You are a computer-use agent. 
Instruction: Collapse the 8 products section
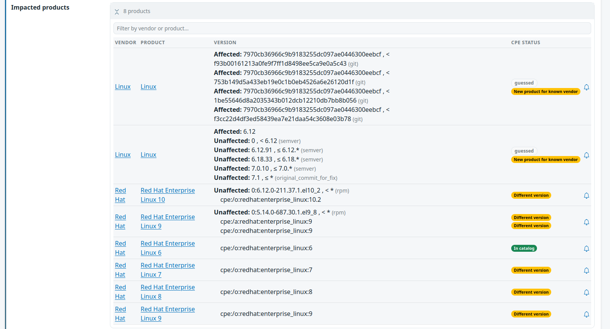pyautogui.click(x=117, y=12)
